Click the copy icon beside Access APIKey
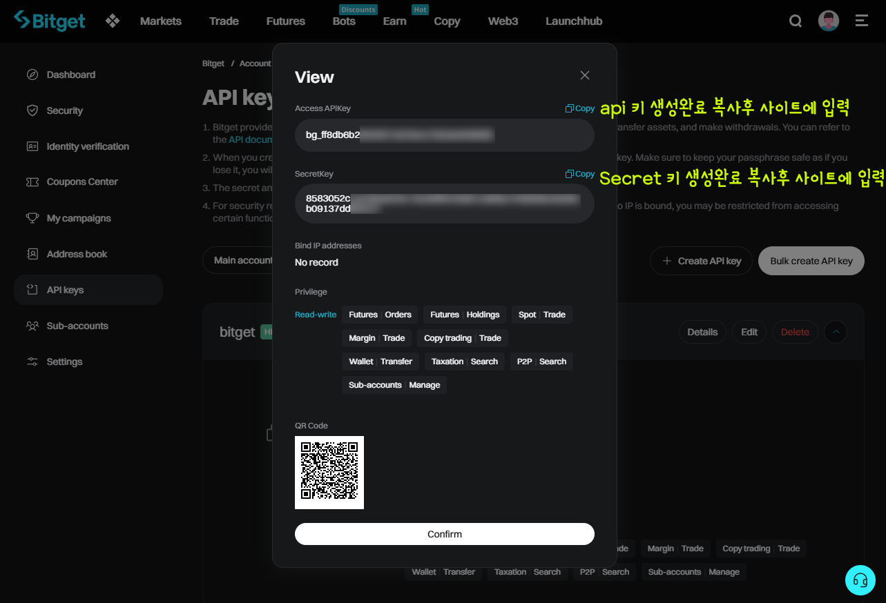Image resolution: width=886 pixels, height=603 pixels. click(570, 108)
